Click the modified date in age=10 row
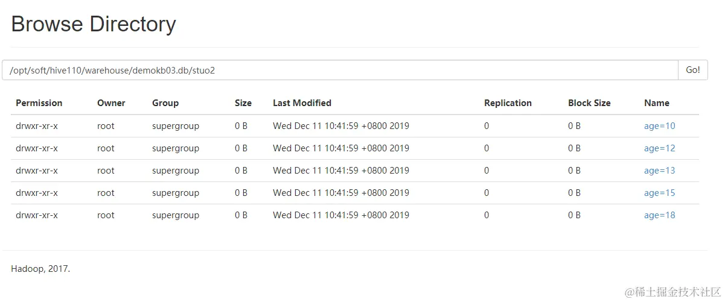This screenshot has width=725, height=302. point(341,126)
